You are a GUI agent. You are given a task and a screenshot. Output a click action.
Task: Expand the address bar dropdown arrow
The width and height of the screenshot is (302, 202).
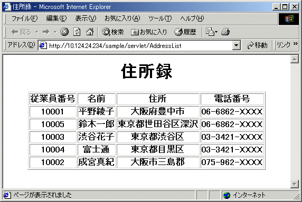(x=236, y=45)
